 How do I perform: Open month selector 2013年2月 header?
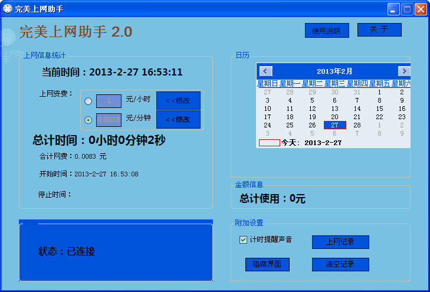point(334,71)
